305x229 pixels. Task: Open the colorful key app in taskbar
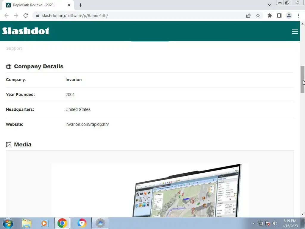(x=82, y=223)
